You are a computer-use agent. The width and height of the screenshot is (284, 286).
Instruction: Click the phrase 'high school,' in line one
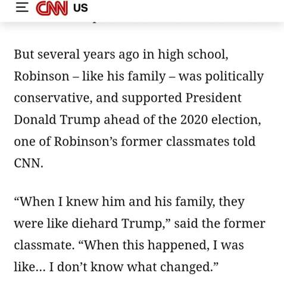point(193,55)
